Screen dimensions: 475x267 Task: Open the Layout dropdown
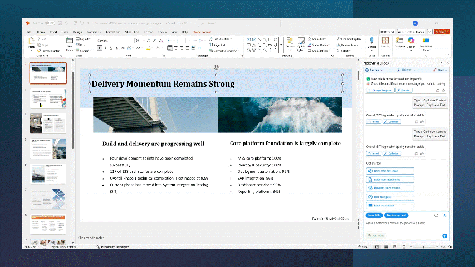click(x=84, y=39)
